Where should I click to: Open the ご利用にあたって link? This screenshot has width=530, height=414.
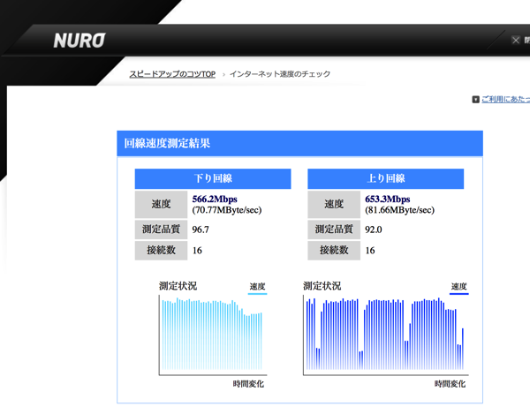click(505, 99)
